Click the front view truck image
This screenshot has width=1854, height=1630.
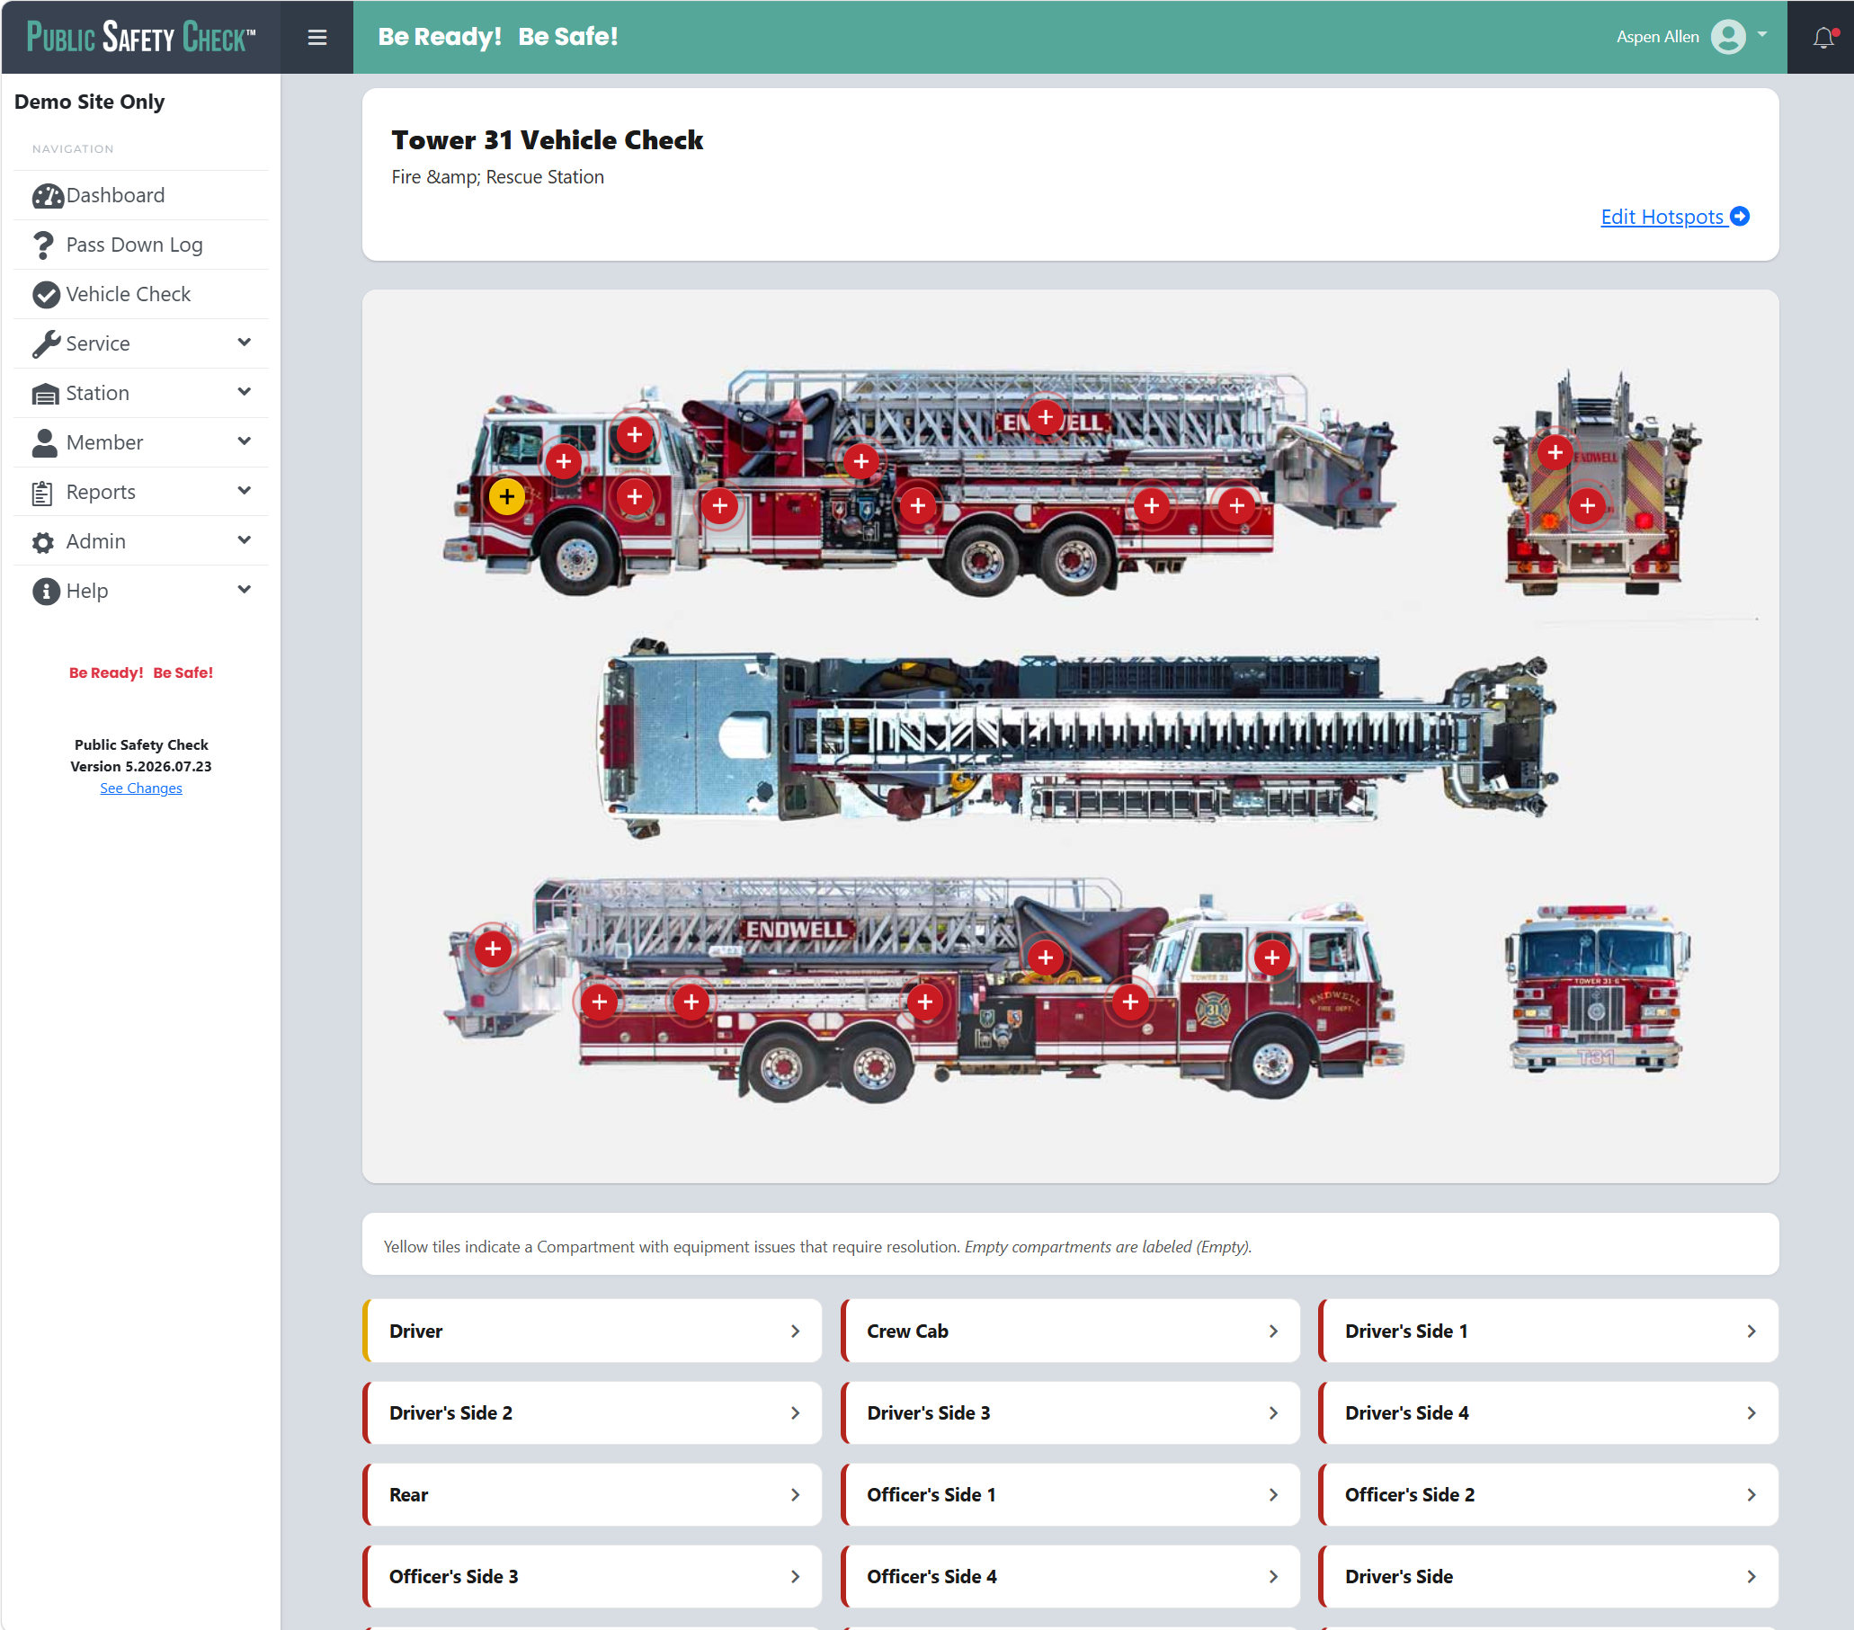point(1596,989)
